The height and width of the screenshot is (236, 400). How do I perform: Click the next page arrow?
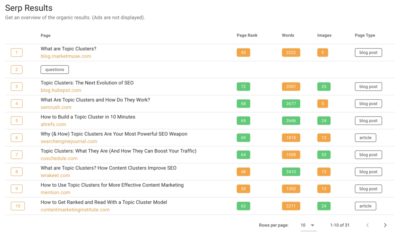pos(385,225)
